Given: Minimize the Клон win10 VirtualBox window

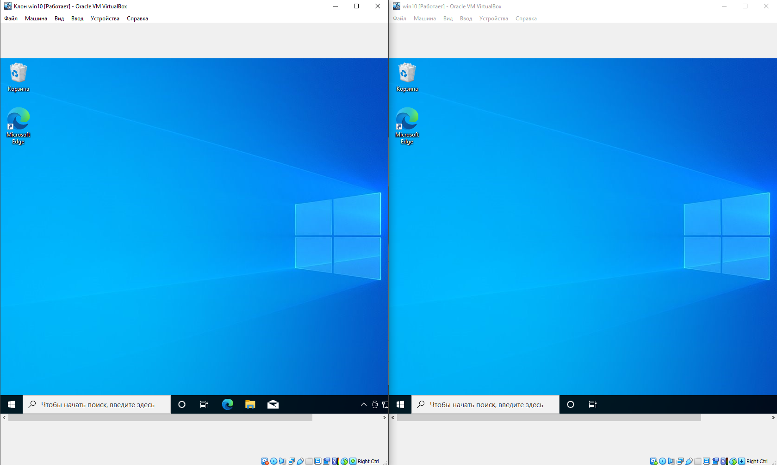Looking at the screenshot, I should point(336,6).
